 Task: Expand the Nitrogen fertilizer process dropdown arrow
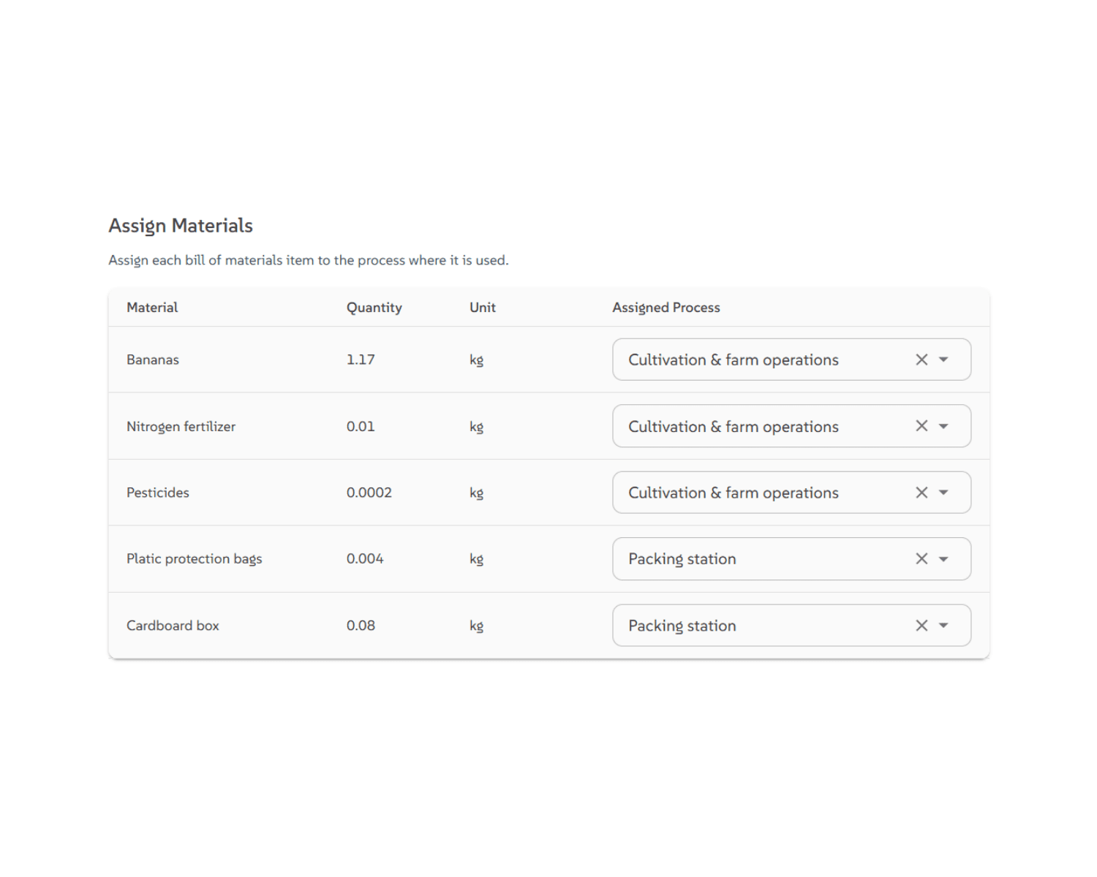tap(943, 426)
